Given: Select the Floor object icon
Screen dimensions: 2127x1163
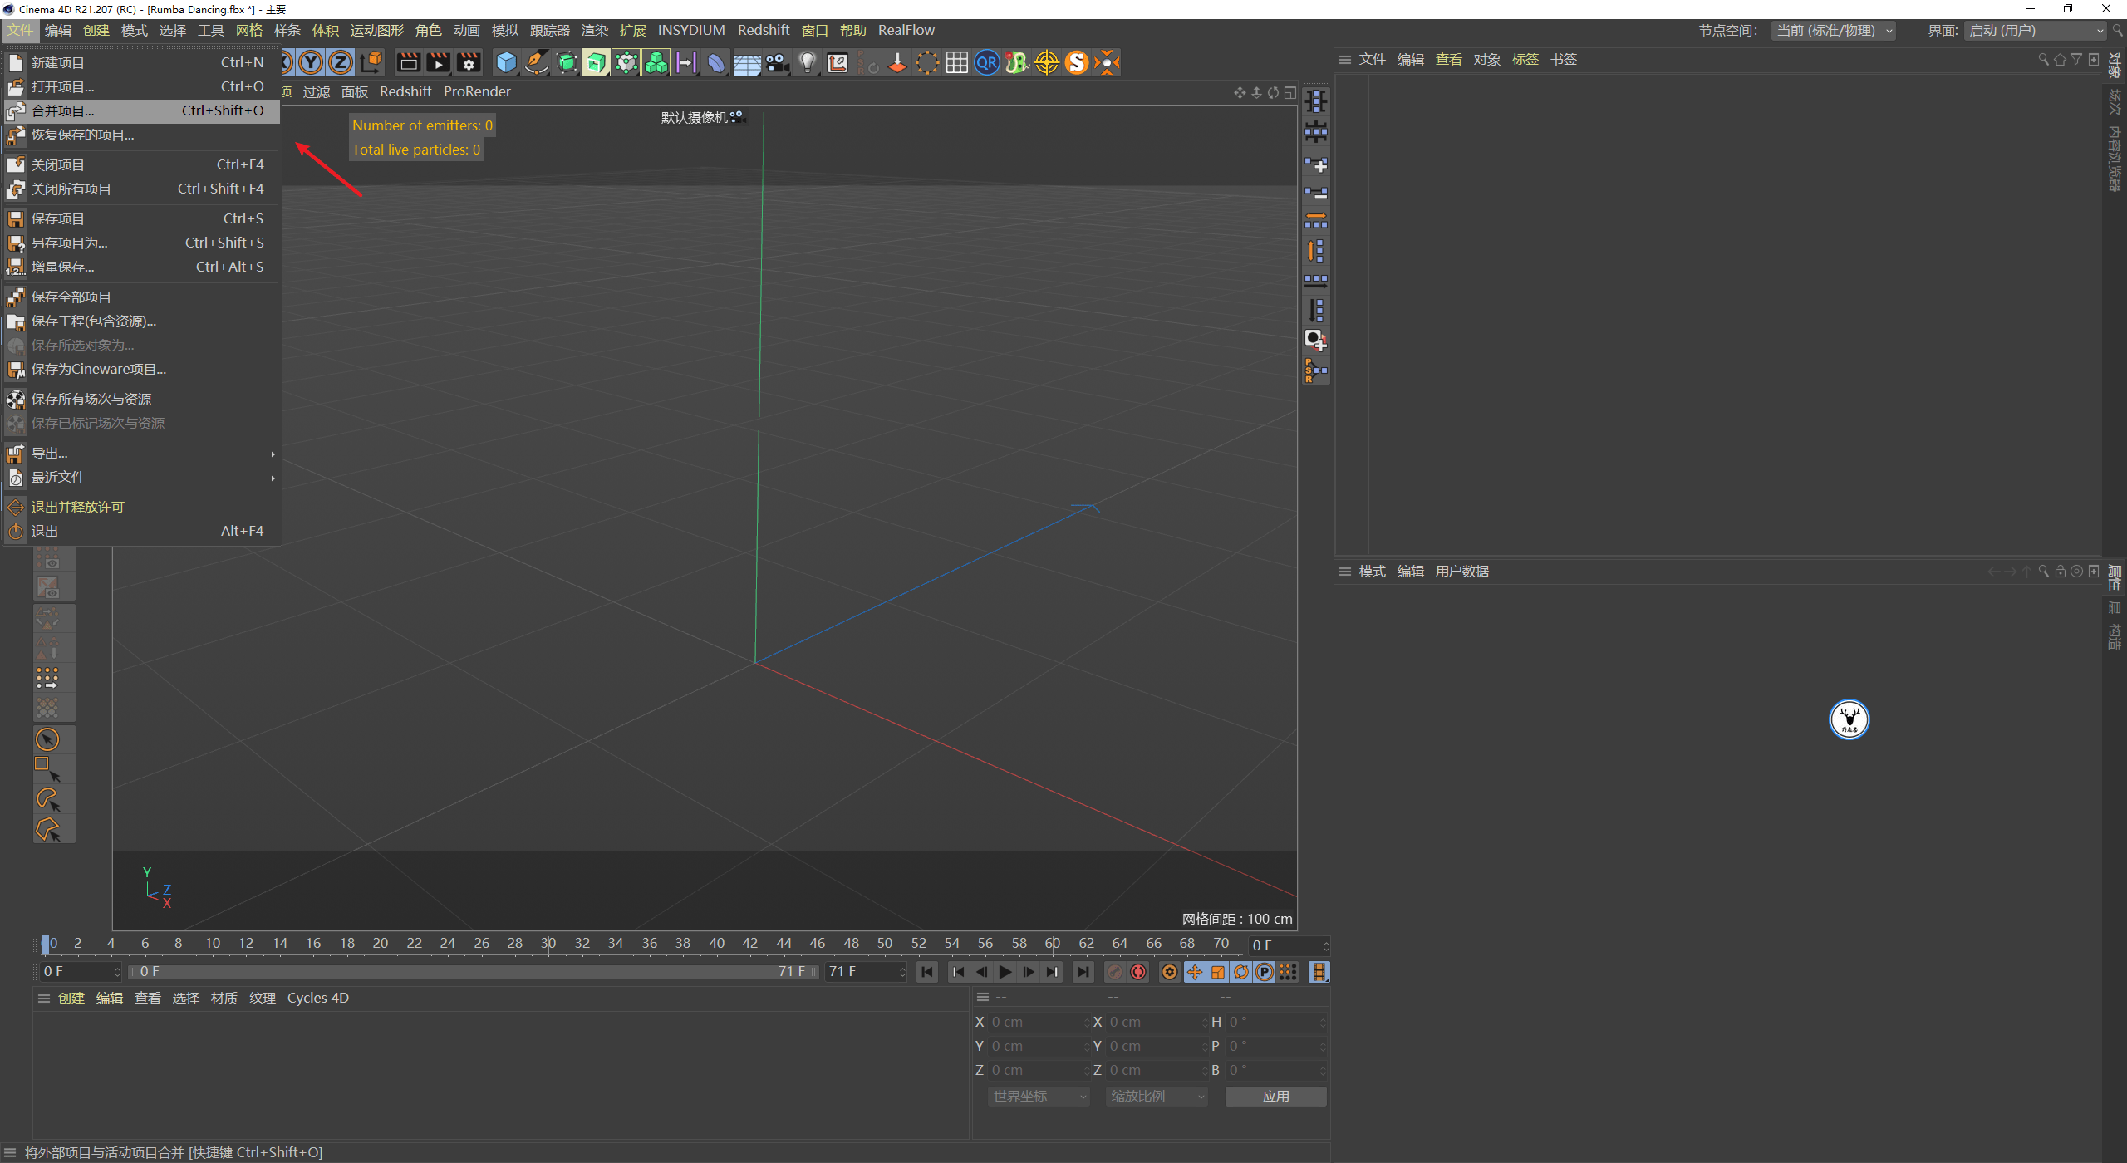Looking at the screenshot, I should [x=746, y=62].
